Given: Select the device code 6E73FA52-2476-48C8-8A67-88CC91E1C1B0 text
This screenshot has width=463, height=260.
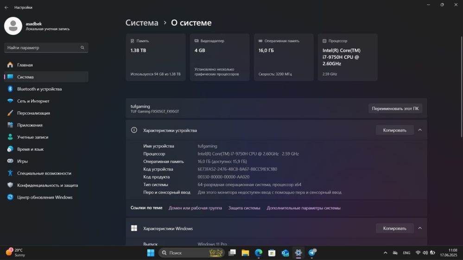Looking at the screenshot, I should click(237, 169).
